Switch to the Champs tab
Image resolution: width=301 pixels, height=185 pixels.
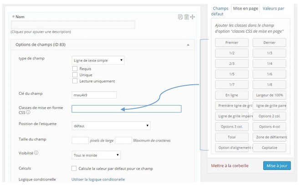pyautogui.click(x=220, y=8)
